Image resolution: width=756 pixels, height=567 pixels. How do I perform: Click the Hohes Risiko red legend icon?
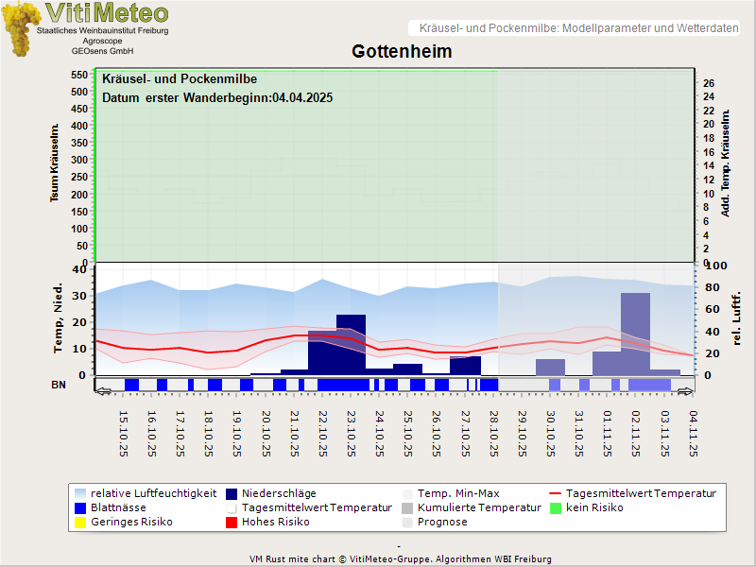point(232,522)
